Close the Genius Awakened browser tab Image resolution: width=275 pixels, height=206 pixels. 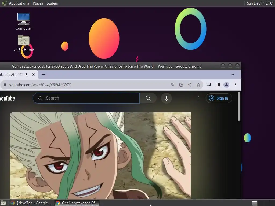(34, 75)
